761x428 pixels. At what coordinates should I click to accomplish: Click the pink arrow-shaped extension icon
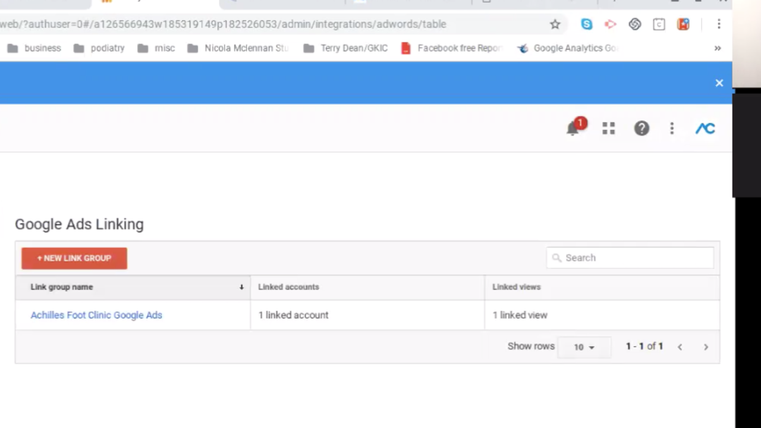611,24
